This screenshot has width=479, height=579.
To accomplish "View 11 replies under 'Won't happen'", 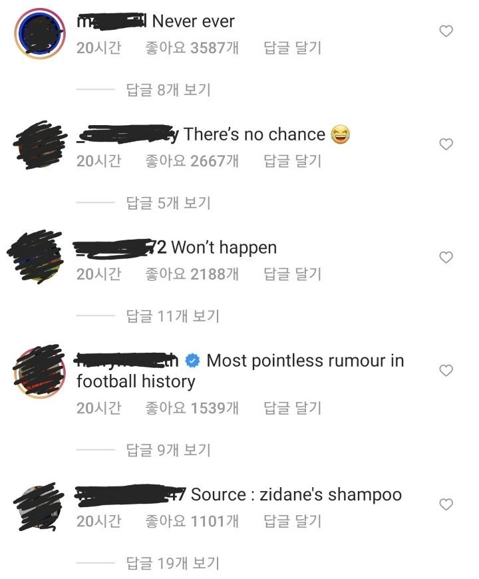I will point(173,316).
